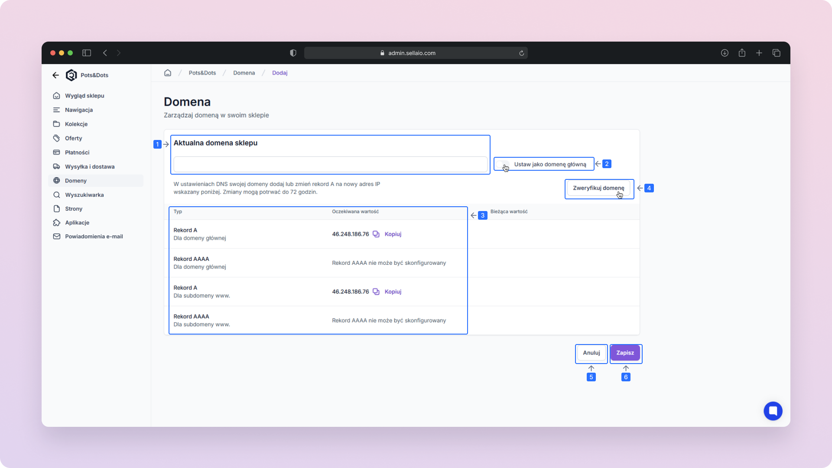Click copy icon for main domain Rekord A
This screenshot has width=832, height=468.
click(x=376, y=234)
